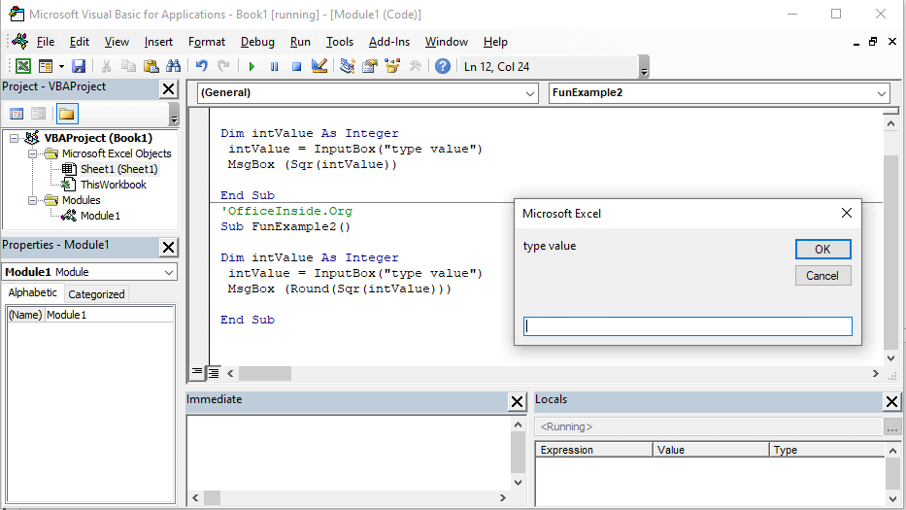Open the Object Browser toolbar icon
The width and height of the screenshot is (906, 510).
coord(392,66)
